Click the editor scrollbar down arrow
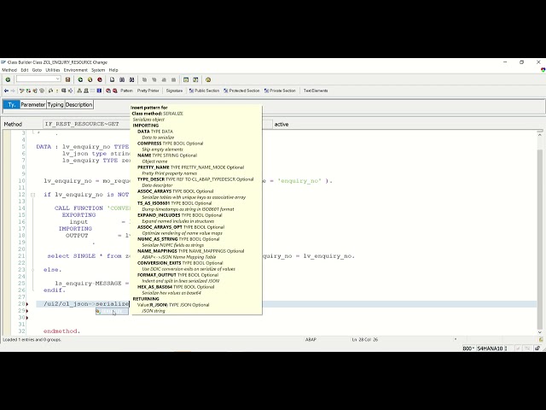Viewport: 546px width, 410px height. [540, 332]
